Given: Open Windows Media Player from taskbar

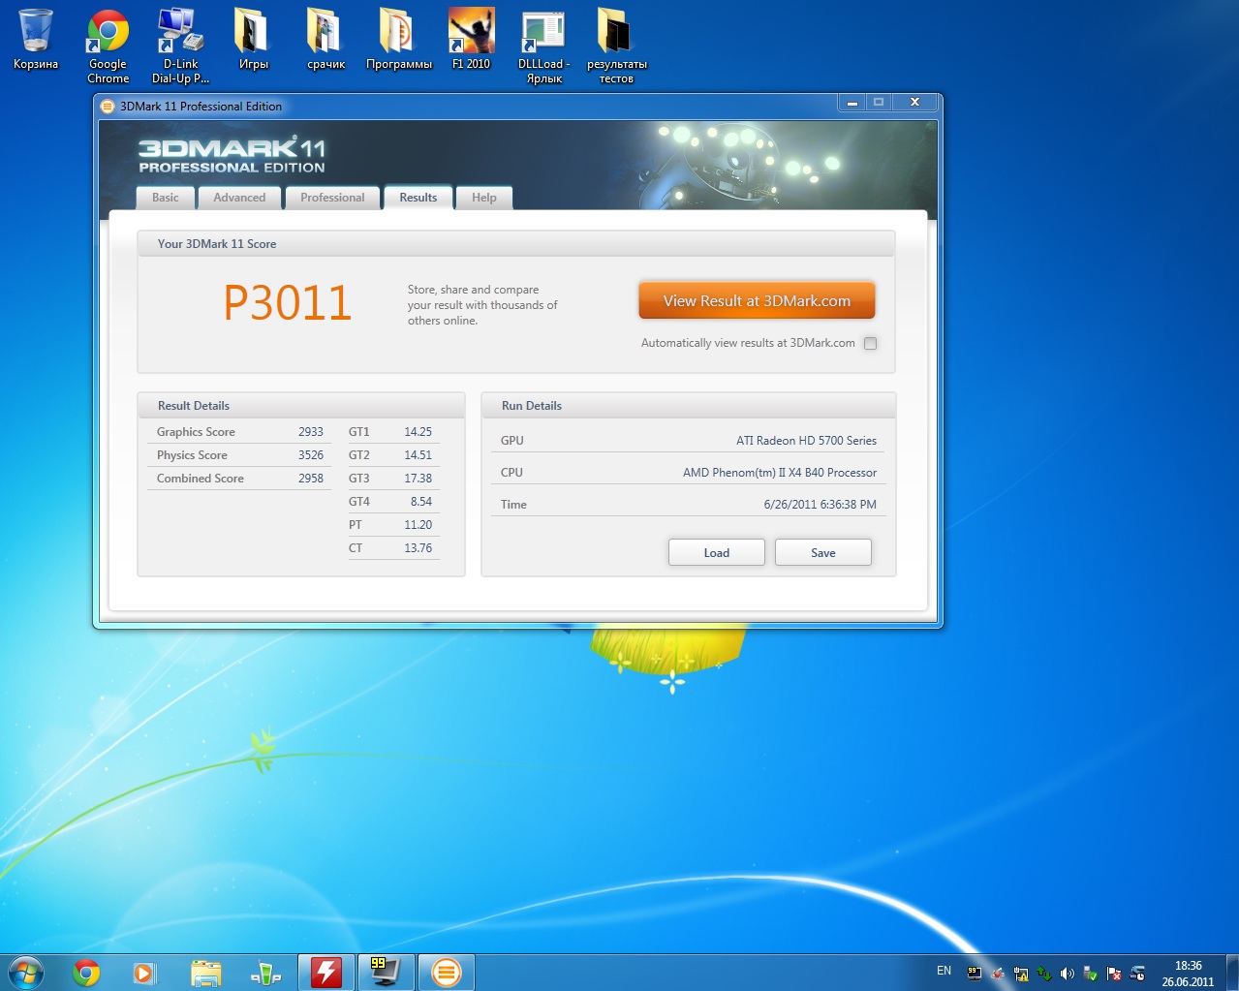Looking at the screenshot, I should pyautogui.click(x=144, y=973).
